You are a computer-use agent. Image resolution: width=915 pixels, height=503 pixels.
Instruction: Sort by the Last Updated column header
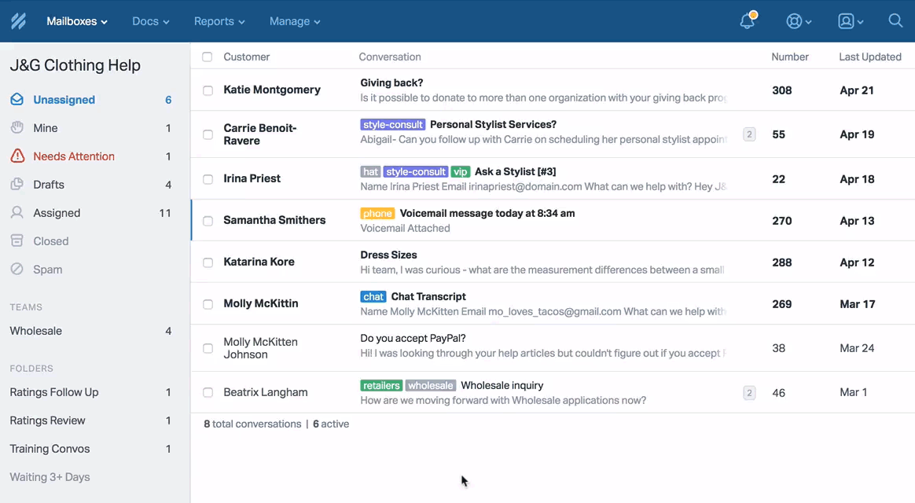(x=869, y=57)
